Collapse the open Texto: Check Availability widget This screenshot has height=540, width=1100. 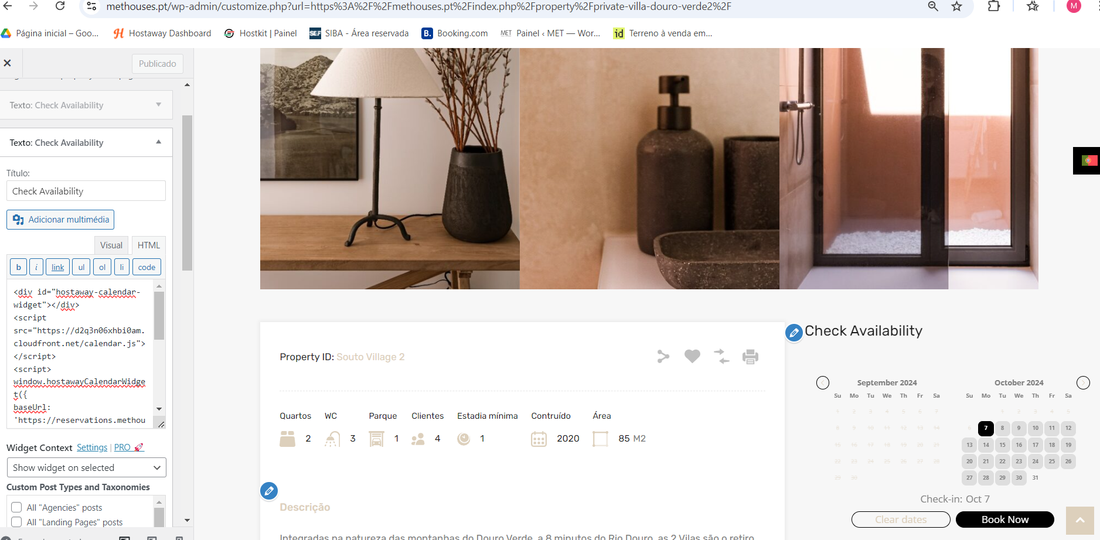[86, 143]
